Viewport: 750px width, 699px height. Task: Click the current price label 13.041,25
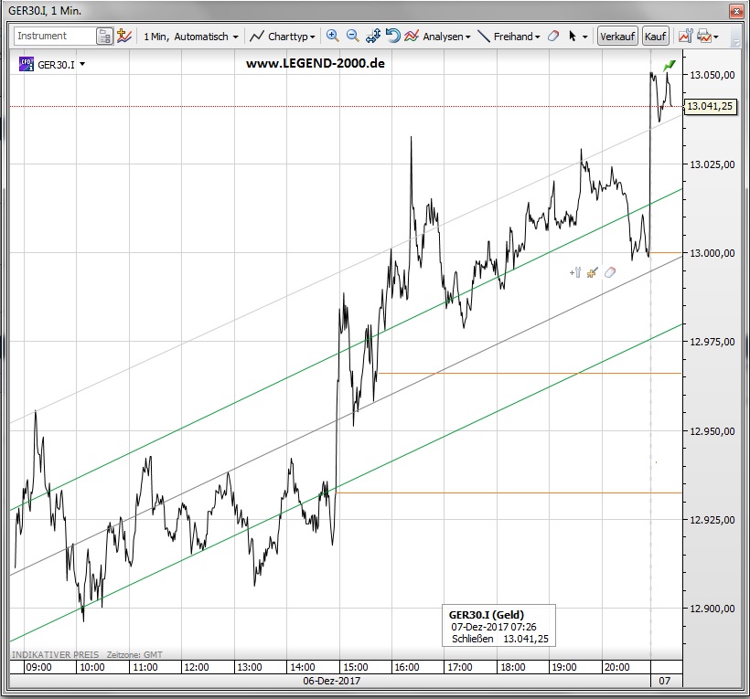pos(710,106)
